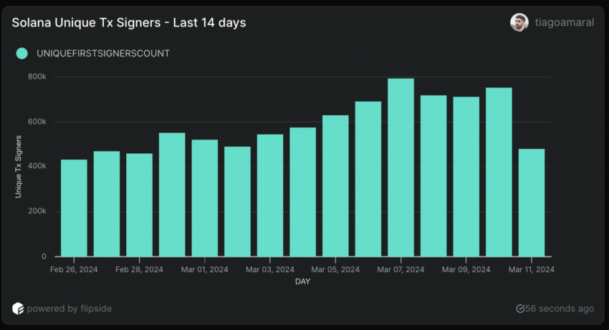Click the 800k y-axis tick label
Image resolution: width=609 pixels, height=330 pixels.
[x=37, y=77]
